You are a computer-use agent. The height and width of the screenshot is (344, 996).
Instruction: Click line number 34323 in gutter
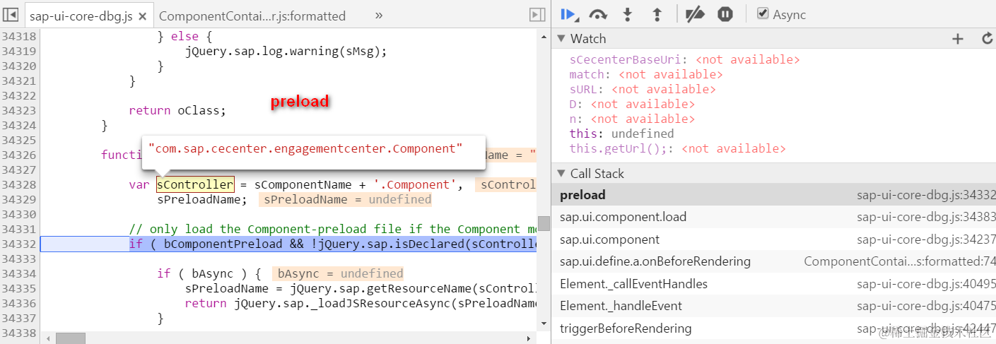coord(18,111)
